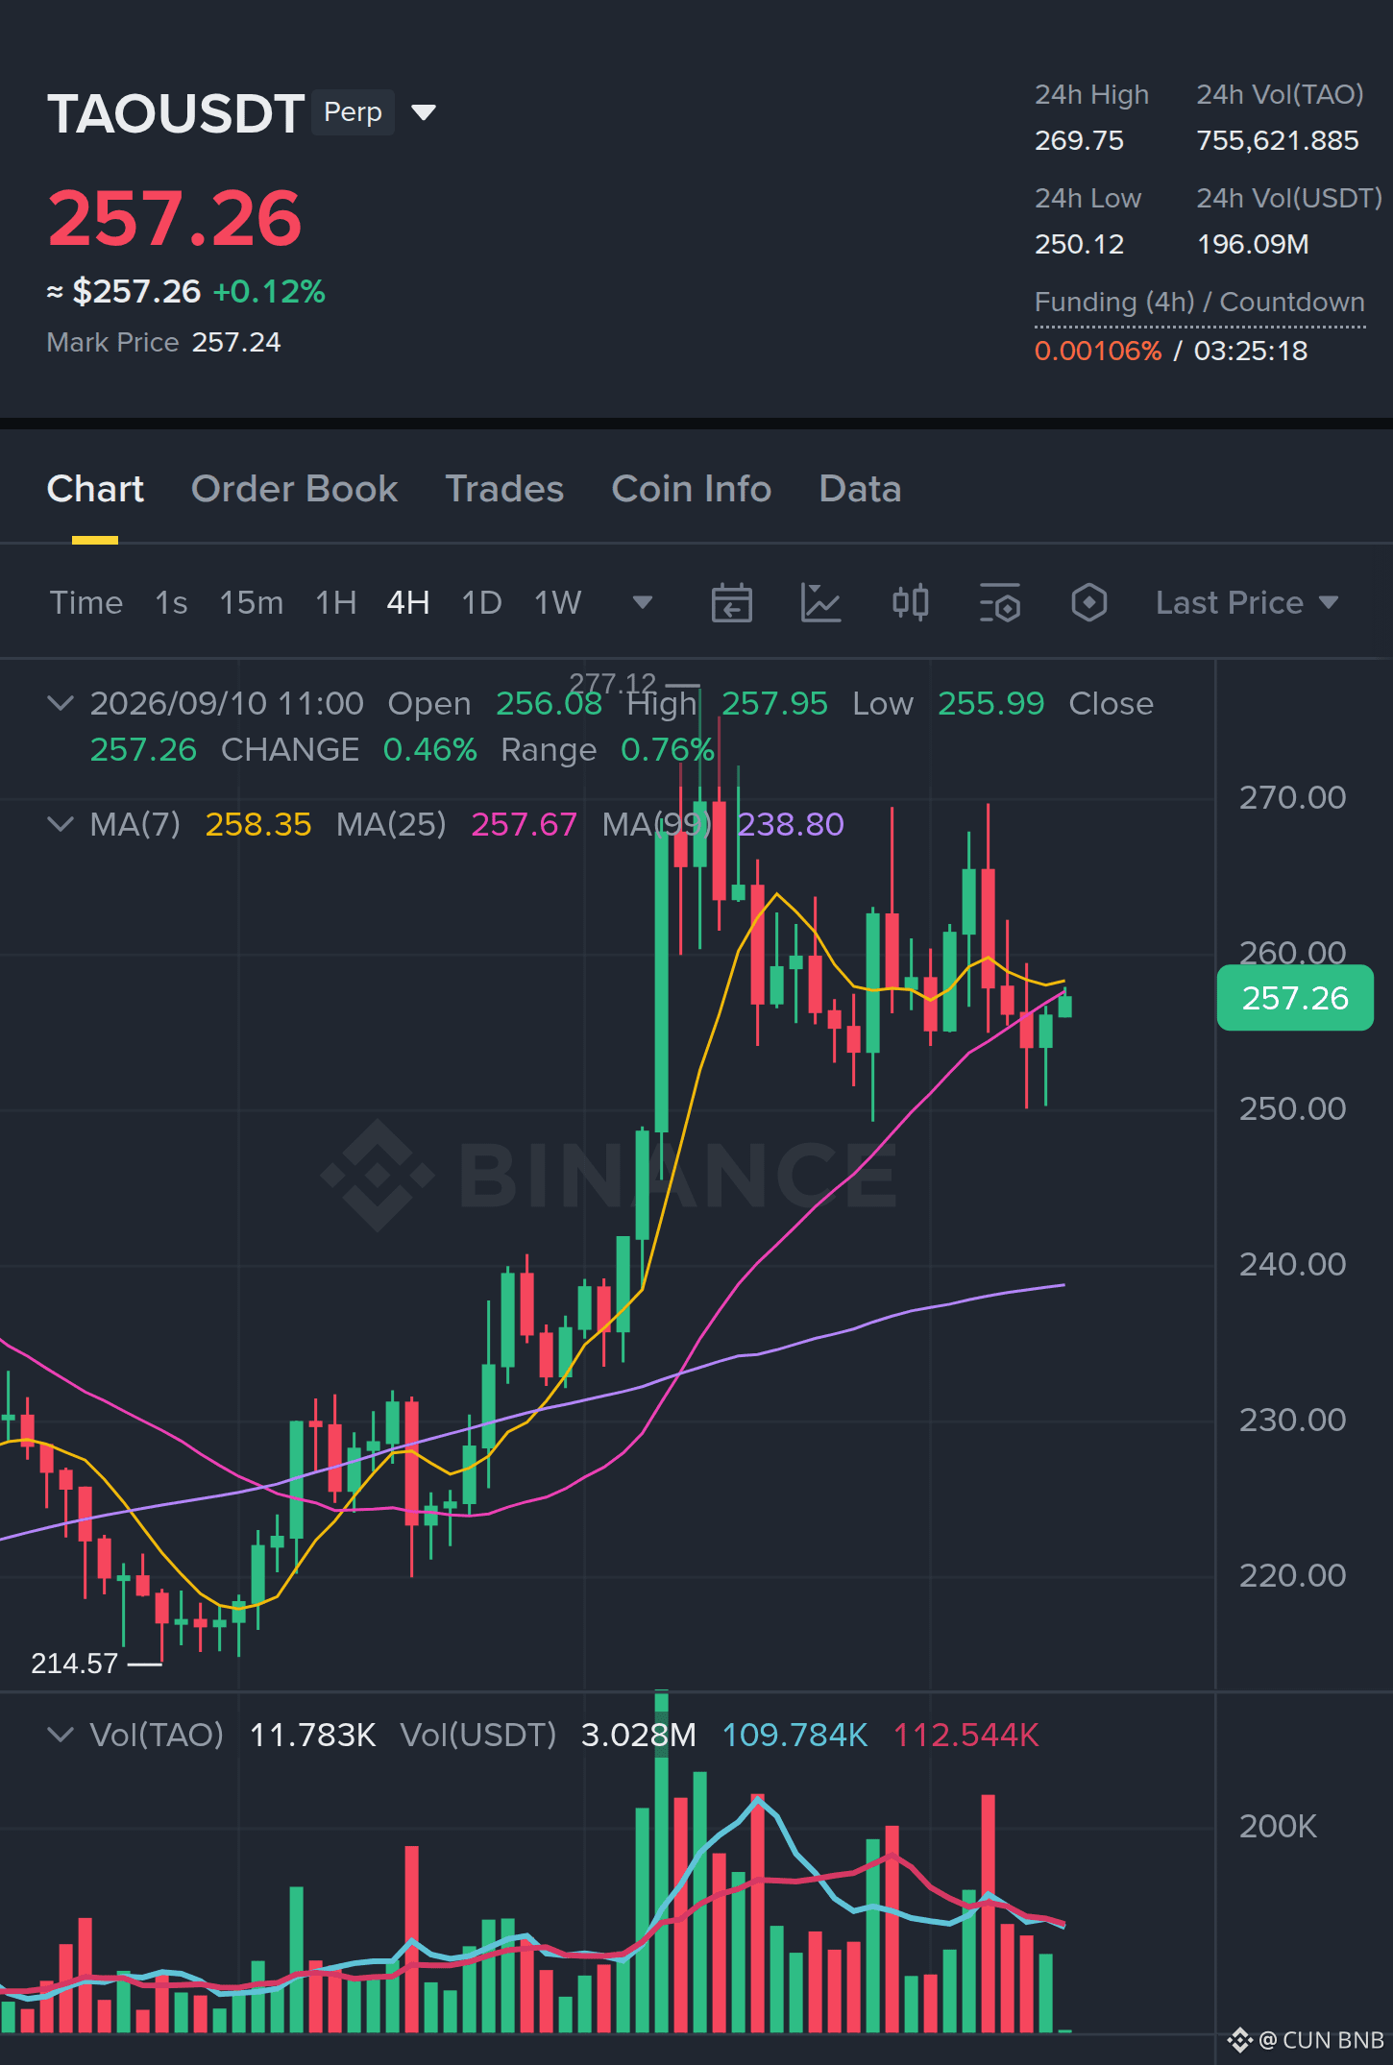Collapse the MA(7) indicator legend chevron
The width and height of the screenshot is (1393, 2065).
click(x=61, y=824)
